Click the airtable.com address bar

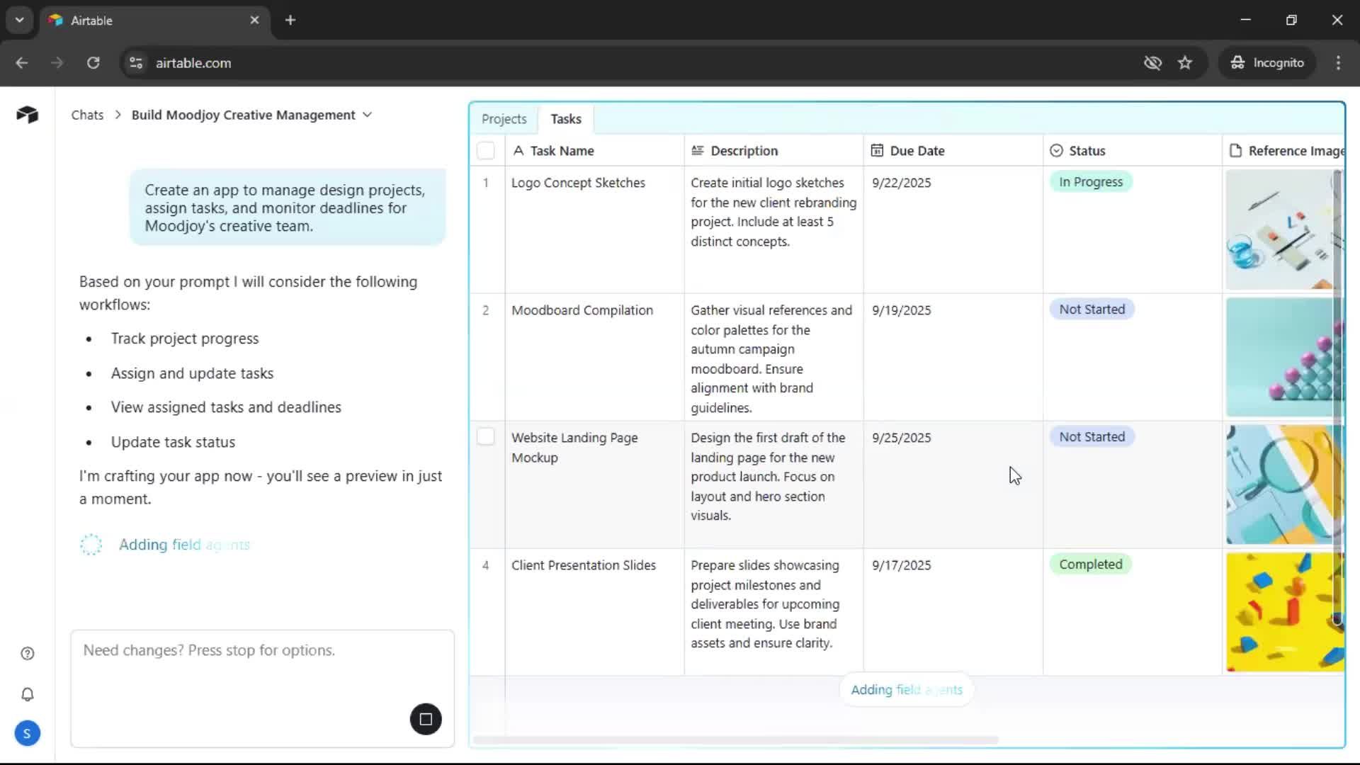[630, 62]
